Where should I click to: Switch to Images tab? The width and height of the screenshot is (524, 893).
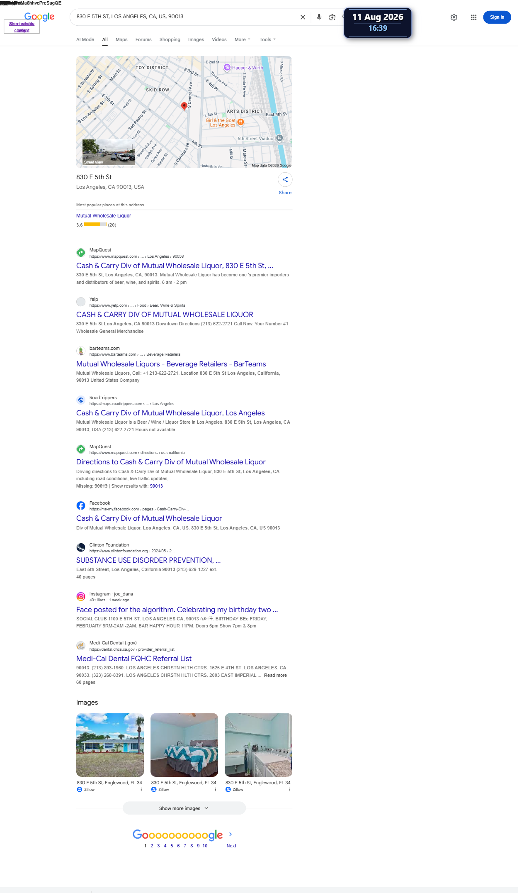tap(196, 39)
